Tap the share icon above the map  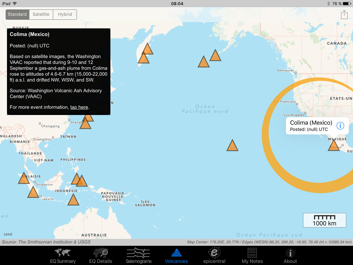tap(344, 15)
